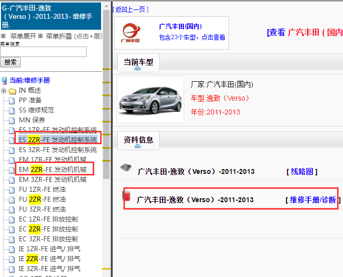Open IE 1ZR-FE 进气/排气 entry

coord(50,249)
